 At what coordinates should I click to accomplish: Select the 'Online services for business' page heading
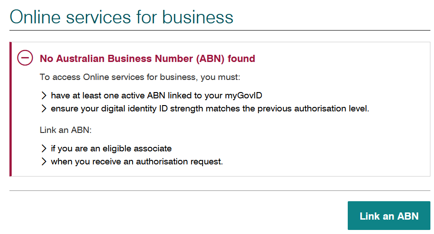coord(121,17)
